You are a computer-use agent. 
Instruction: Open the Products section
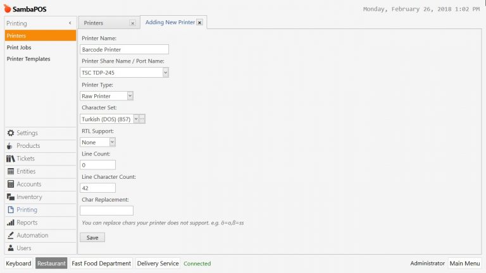tap(40, 146)
